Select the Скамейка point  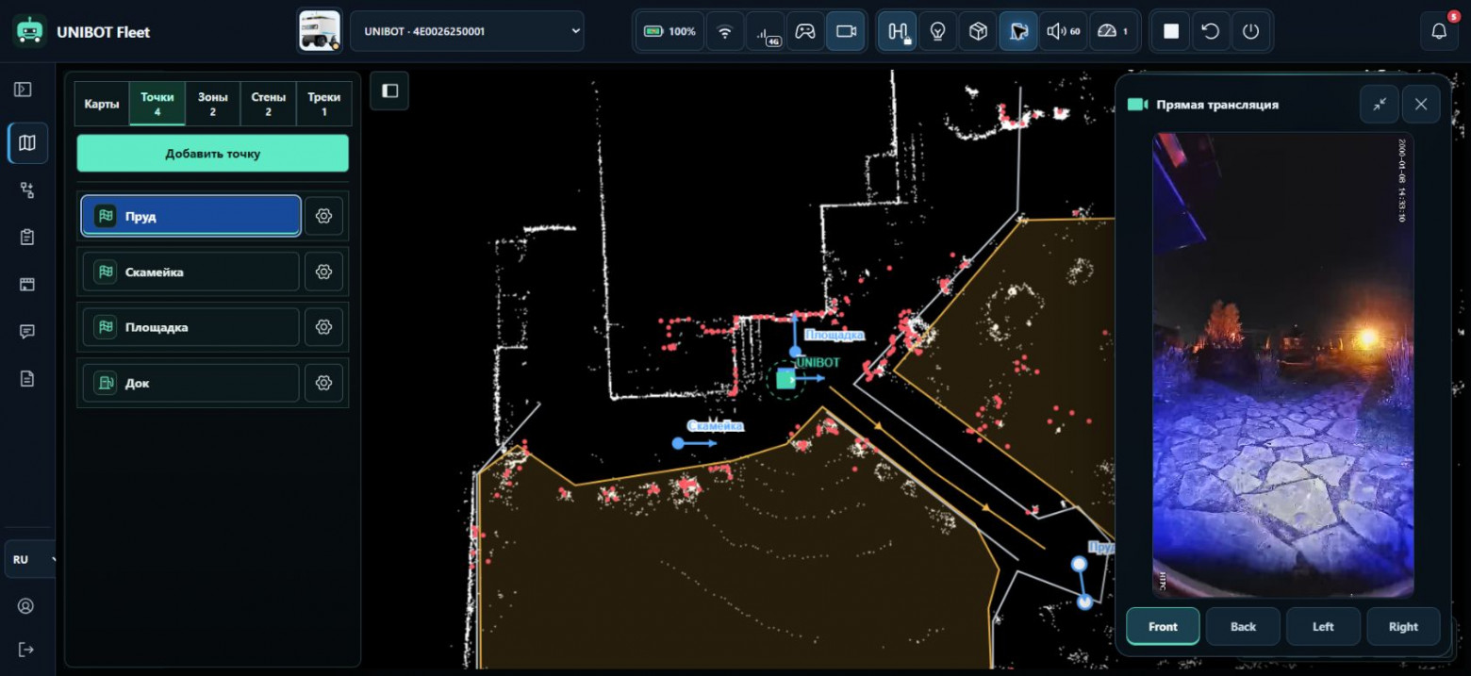(190, 272)
